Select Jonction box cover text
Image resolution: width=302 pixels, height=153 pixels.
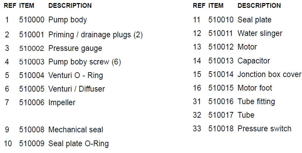pos(269,74)
